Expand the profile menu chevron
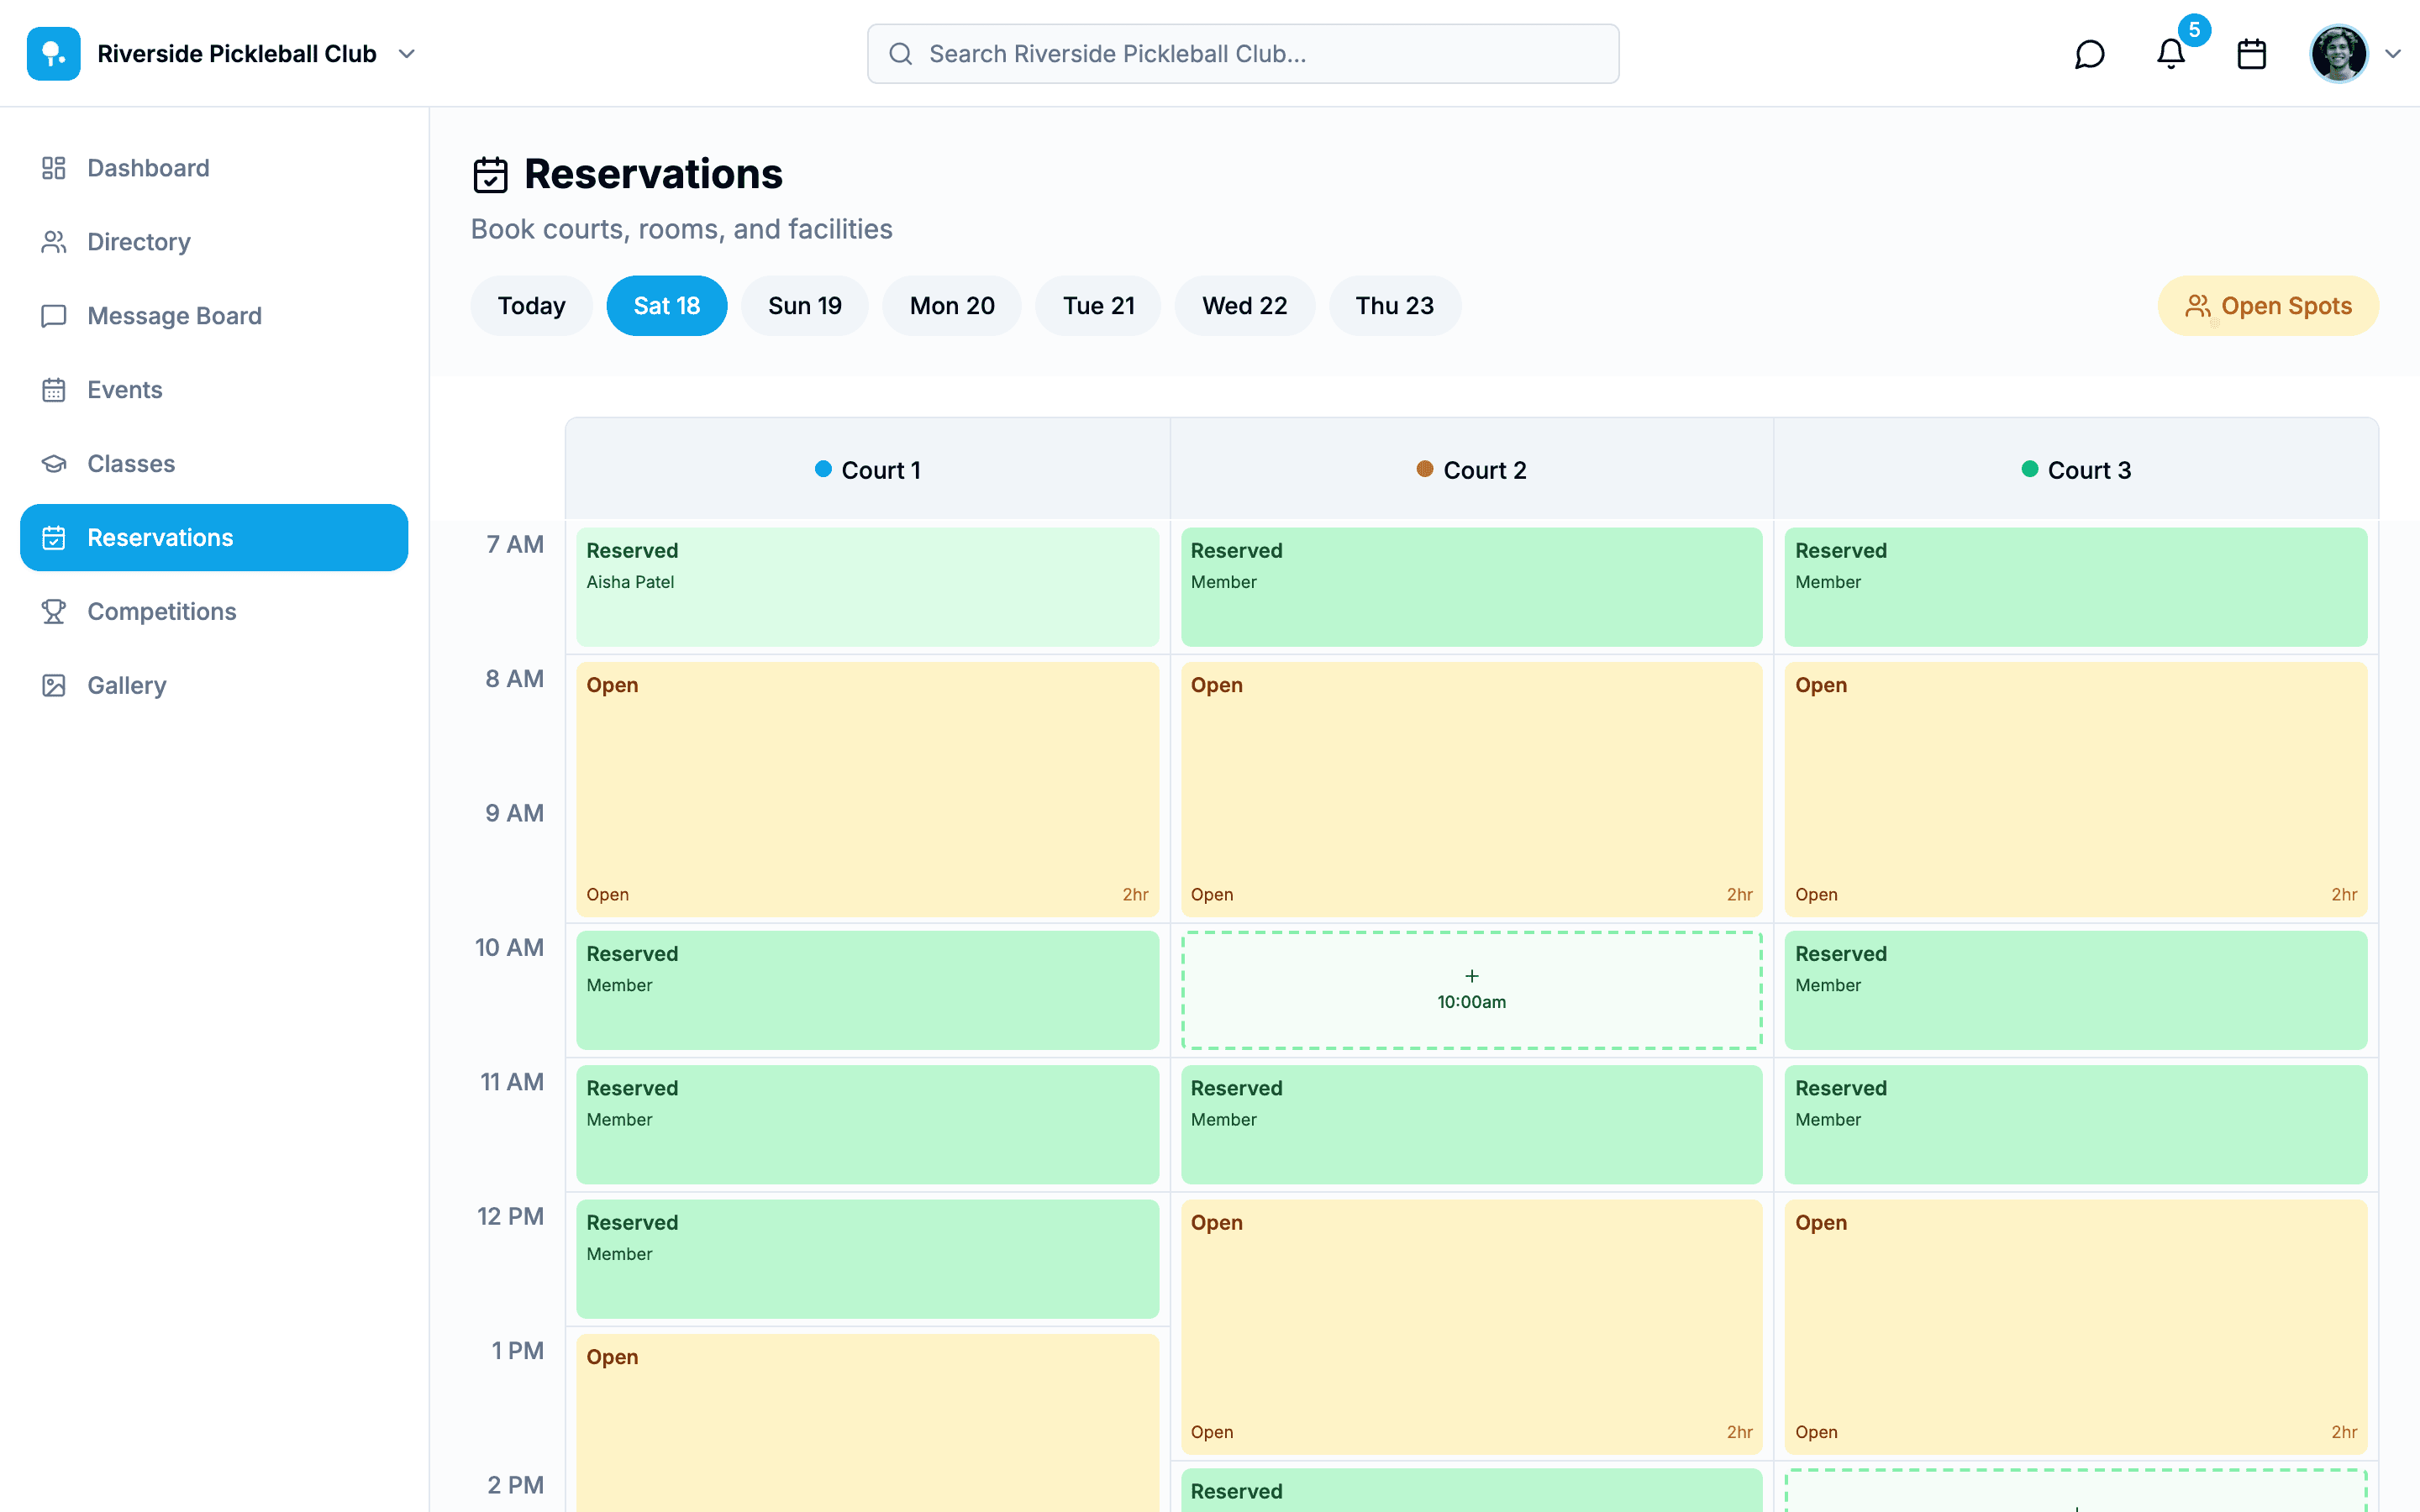The width and height of the screenshot is (2420, 1512). (x=2393, y=54)
